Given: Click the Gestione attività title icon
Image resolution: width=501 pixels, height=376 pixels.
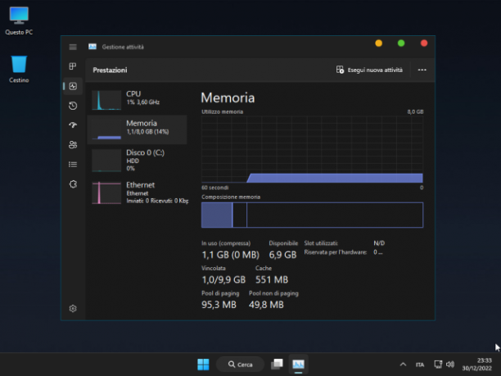Looking at the screenshot, I should 93,47.
